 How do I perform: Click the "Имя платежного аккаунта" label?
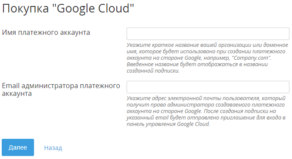[x=46, y=33]
